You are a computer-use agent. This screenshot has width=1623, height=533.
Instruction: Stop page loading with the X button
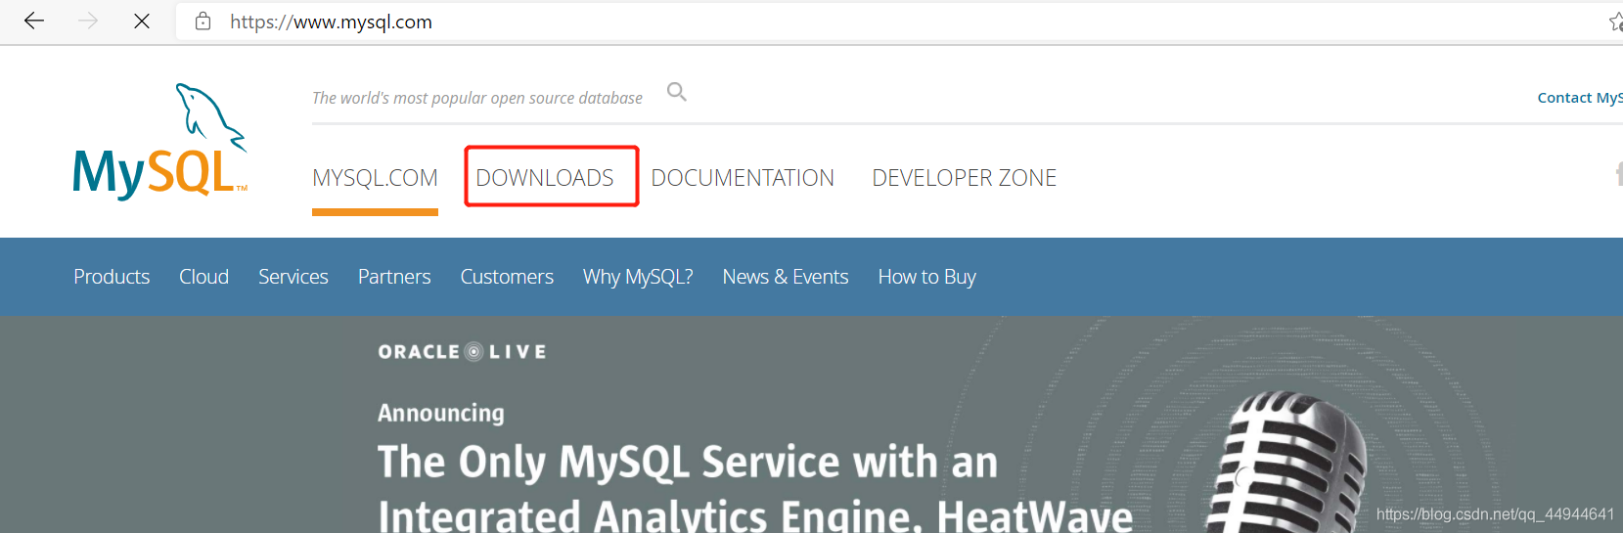click(x=142, y=21)
